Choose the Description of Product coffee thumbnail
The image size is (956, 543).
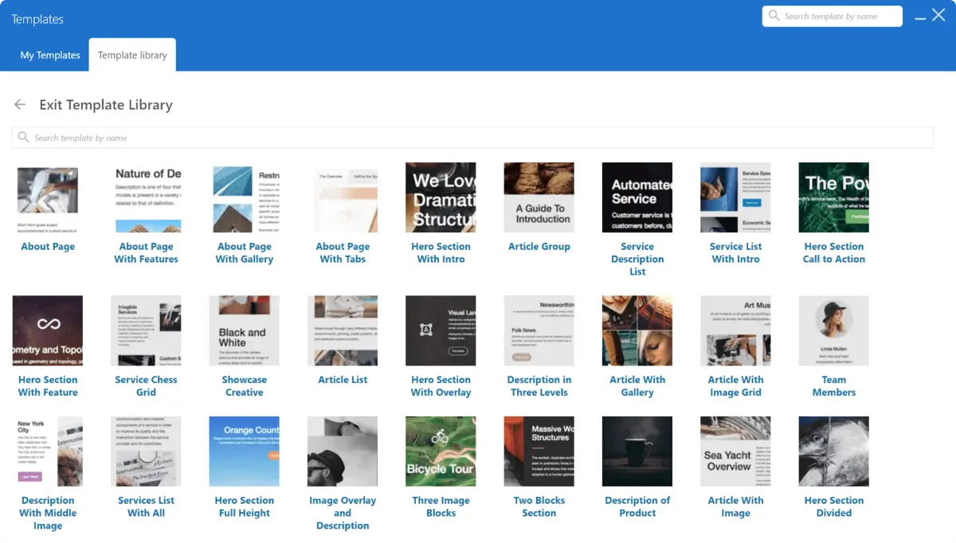tap(637, 451)
